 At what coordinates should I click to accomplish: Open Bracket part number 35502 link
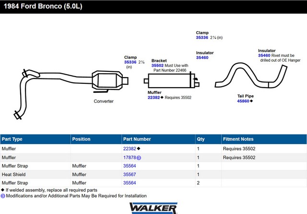[157, 66]
